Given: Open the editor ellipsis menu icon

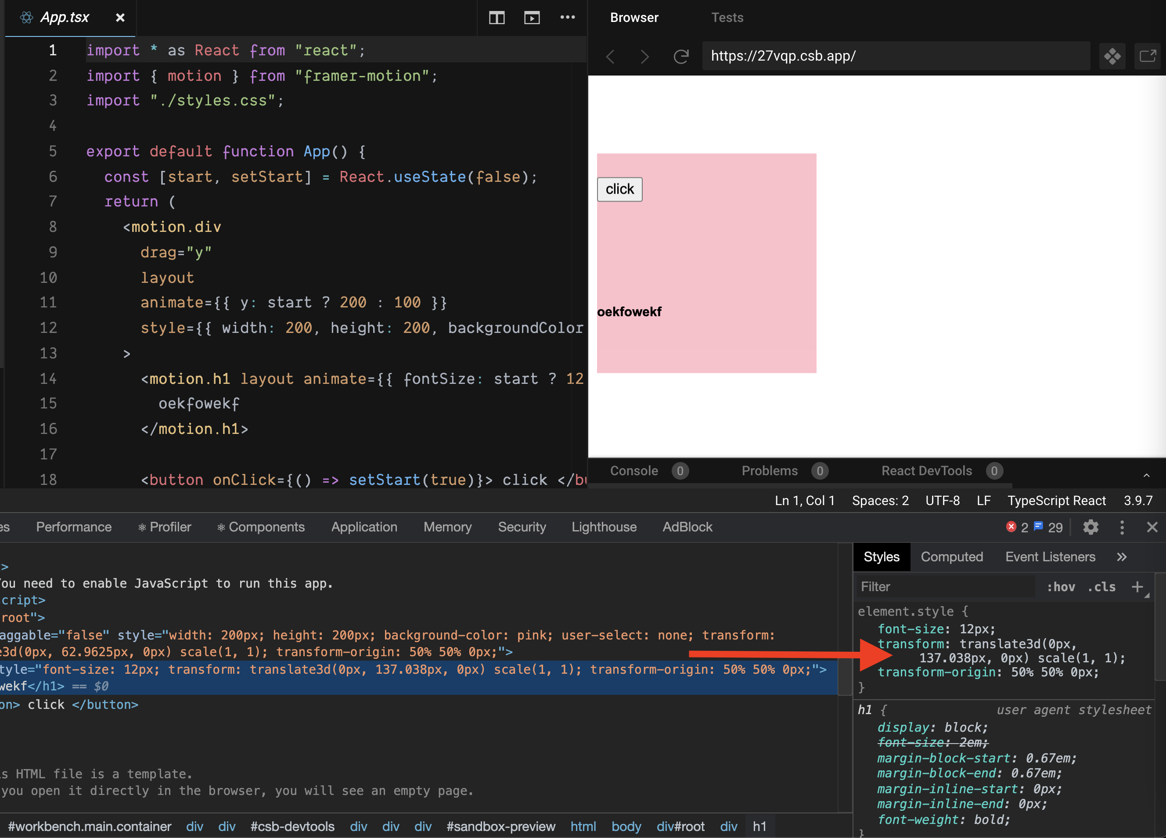Looking at the screenshot, I should pos(568,18).
